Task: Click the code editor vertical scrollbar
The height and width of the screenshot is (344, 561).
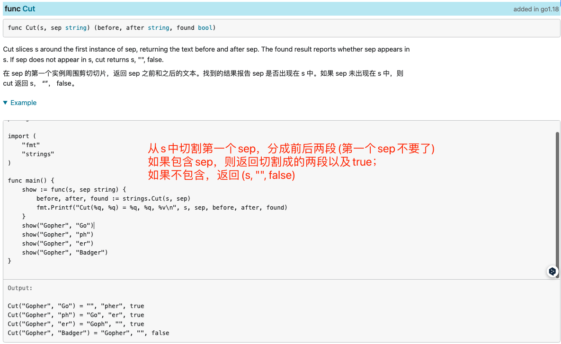Action: (x=557, y=199)
